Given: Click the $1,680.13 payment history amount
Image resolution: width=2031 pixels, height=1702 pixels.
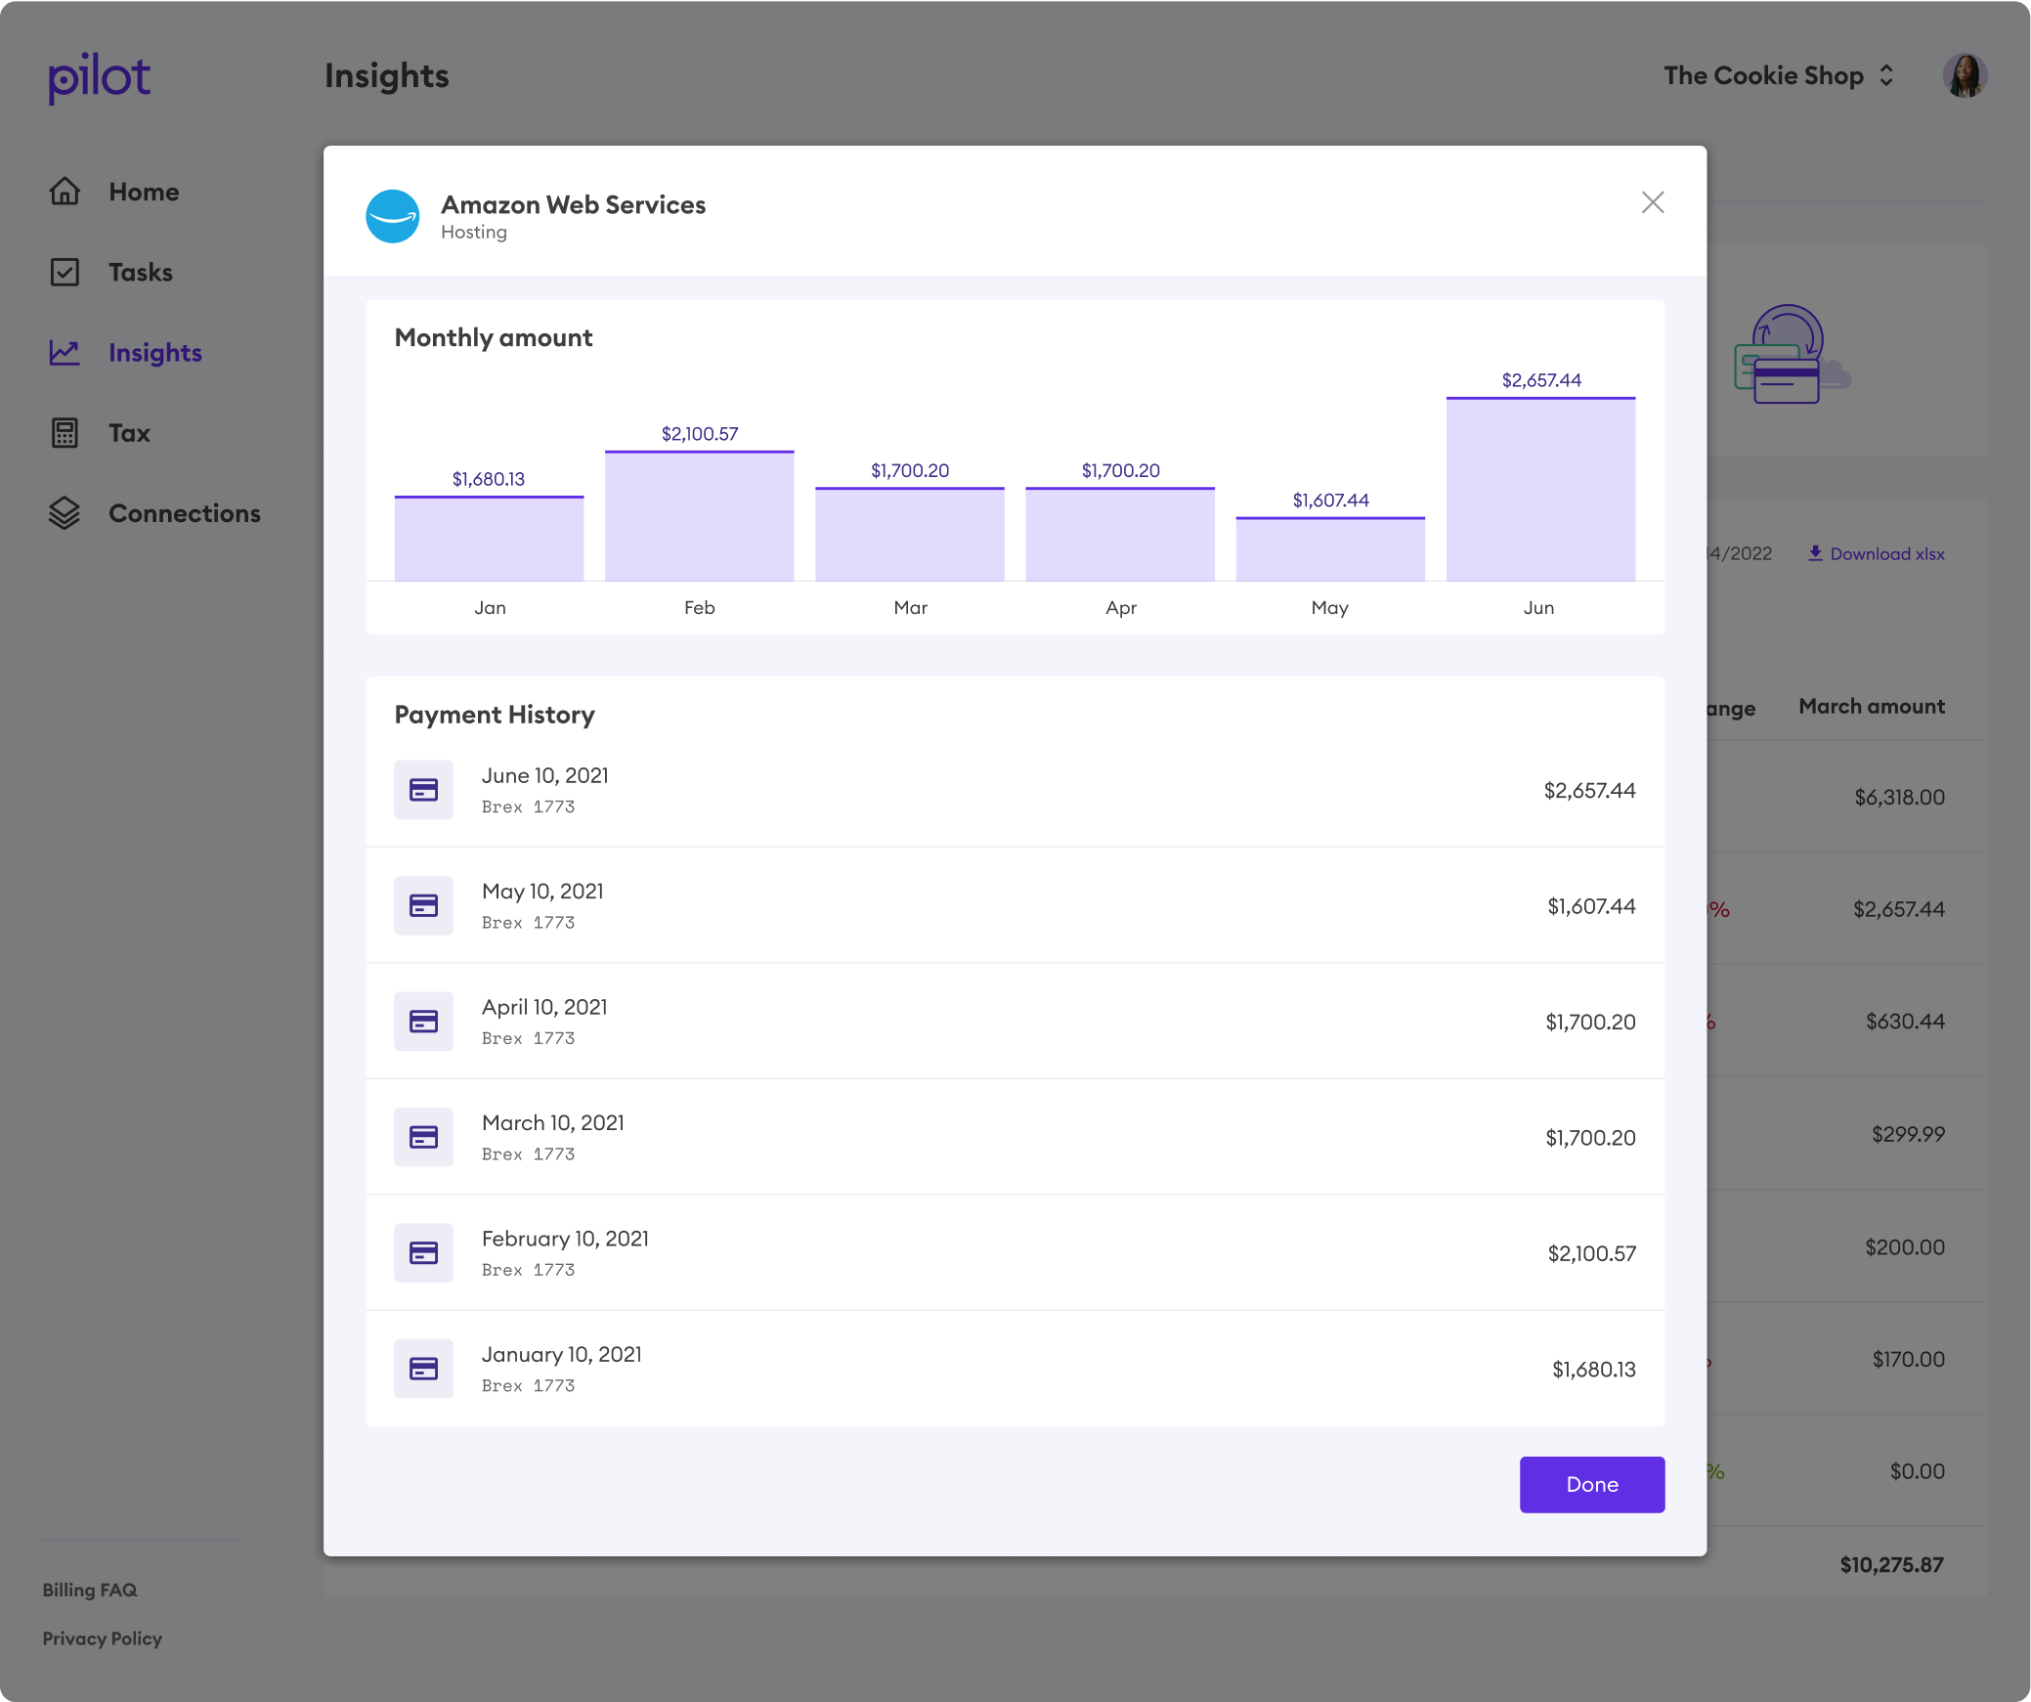Looking at the screenshot, I should 1594,1369.
